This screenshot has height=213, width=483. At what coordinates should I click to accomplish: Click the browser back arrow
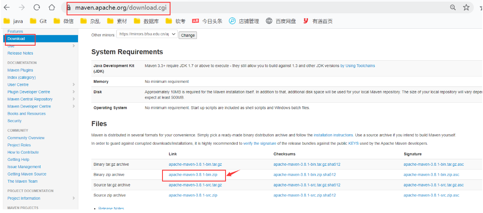coord(6,8)
